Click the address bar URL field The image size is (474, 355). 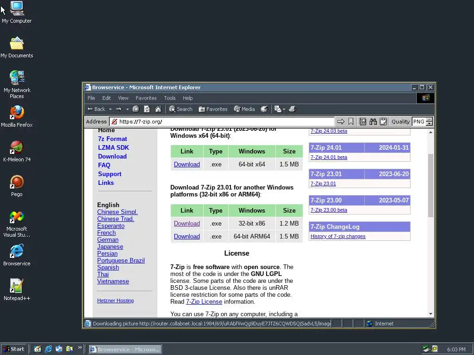click(x=222, y=122)
